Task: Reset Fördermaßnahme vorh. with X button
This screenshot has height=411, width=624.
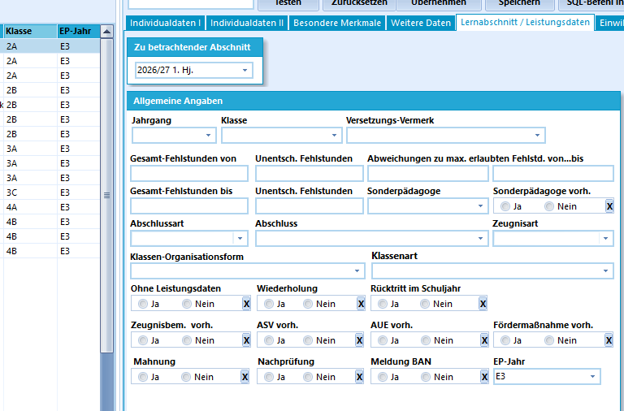Action: click(609, 340)
